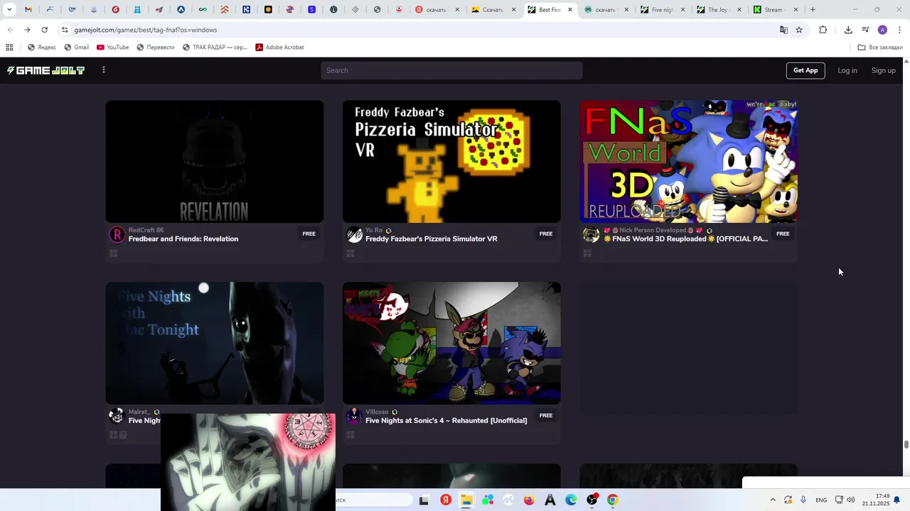The width and height of the screenshot is (910, 511).
Task: Click the Game Jolt logo
Action: (x=45, y=70)
